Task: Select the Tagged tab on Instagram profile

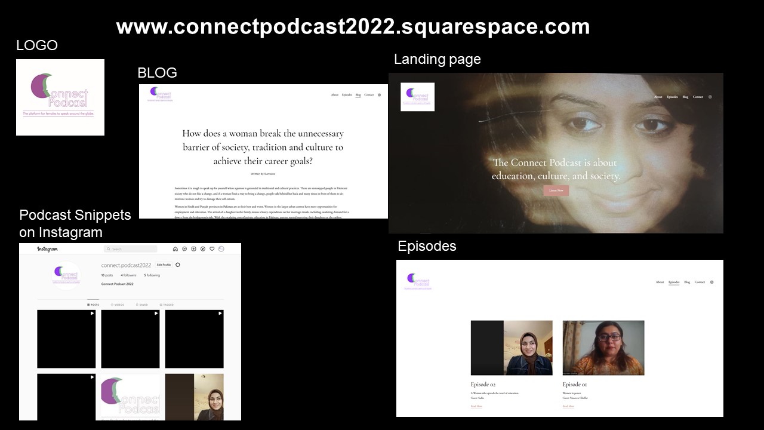Action: point(167,305)
